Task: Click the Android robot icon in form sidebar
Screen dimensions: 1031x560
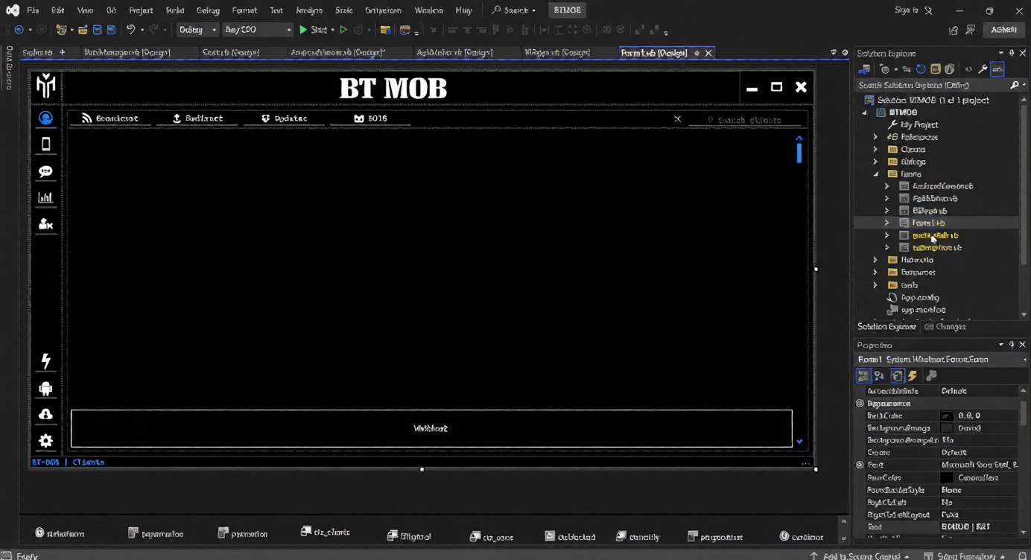Action: pyautogui.click(x=45, y=389)
